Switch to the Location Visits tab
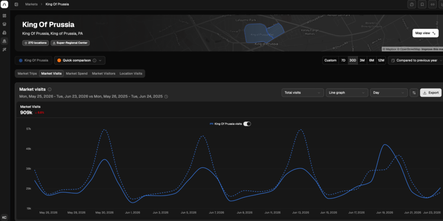This screenshot has width=443, height=221. tap(131, 73)
